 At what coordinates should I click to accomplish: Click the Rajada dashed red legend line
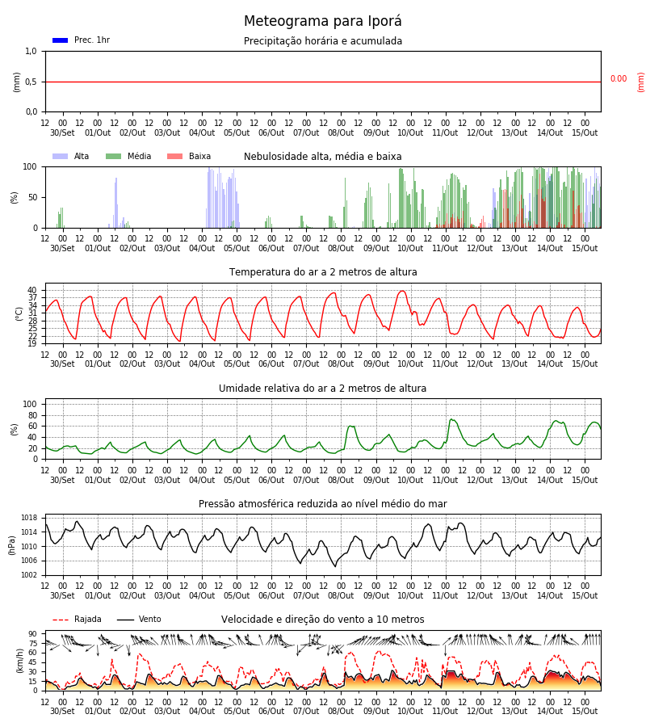pos(61,620)
